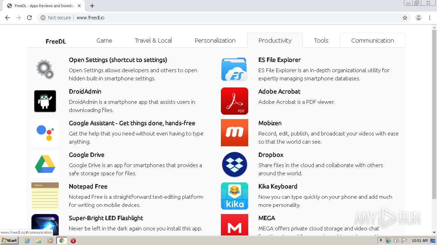Open Windows Explorer folder in taskbar
Viewport: 437px width, 245px height.
[x=39, y=241]
